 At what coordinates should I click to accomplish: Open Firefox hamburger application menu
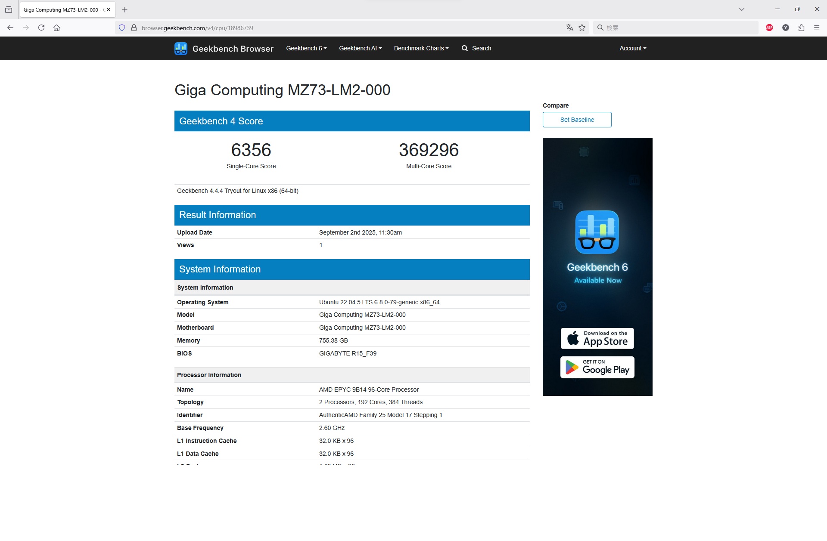[817, 28]
